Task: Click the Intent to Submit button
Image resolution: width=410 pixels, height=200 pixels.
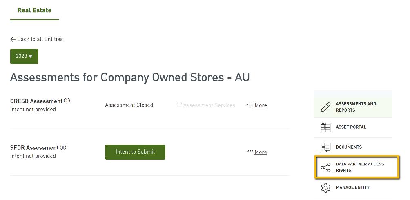Action: (x=135, y=152)
